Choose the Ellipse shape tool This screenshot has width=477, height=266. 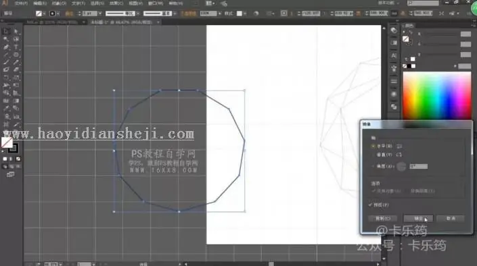point(16,55)
